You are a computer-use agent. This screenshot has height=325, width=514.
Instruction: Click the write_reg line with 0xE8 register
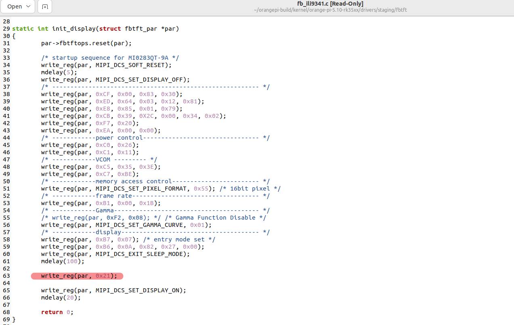click(112, 109)
